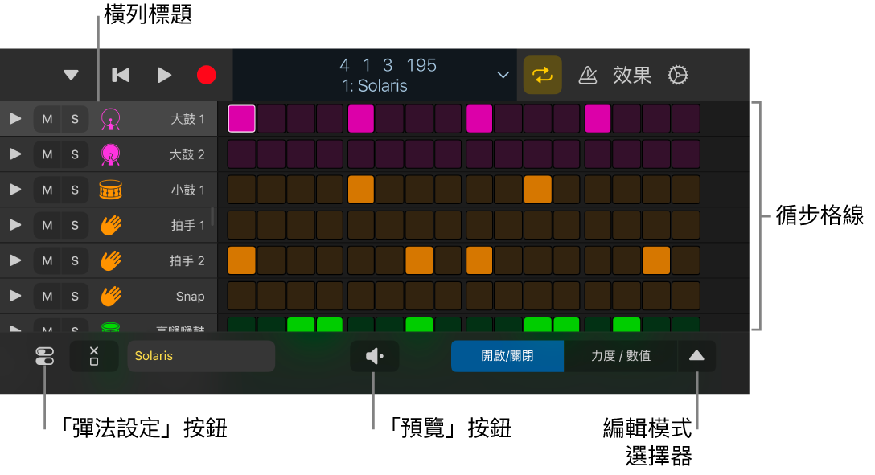Expand the 拍手 1 row subrows
Screen dimensions: 875x475
(x=15, y=225)
